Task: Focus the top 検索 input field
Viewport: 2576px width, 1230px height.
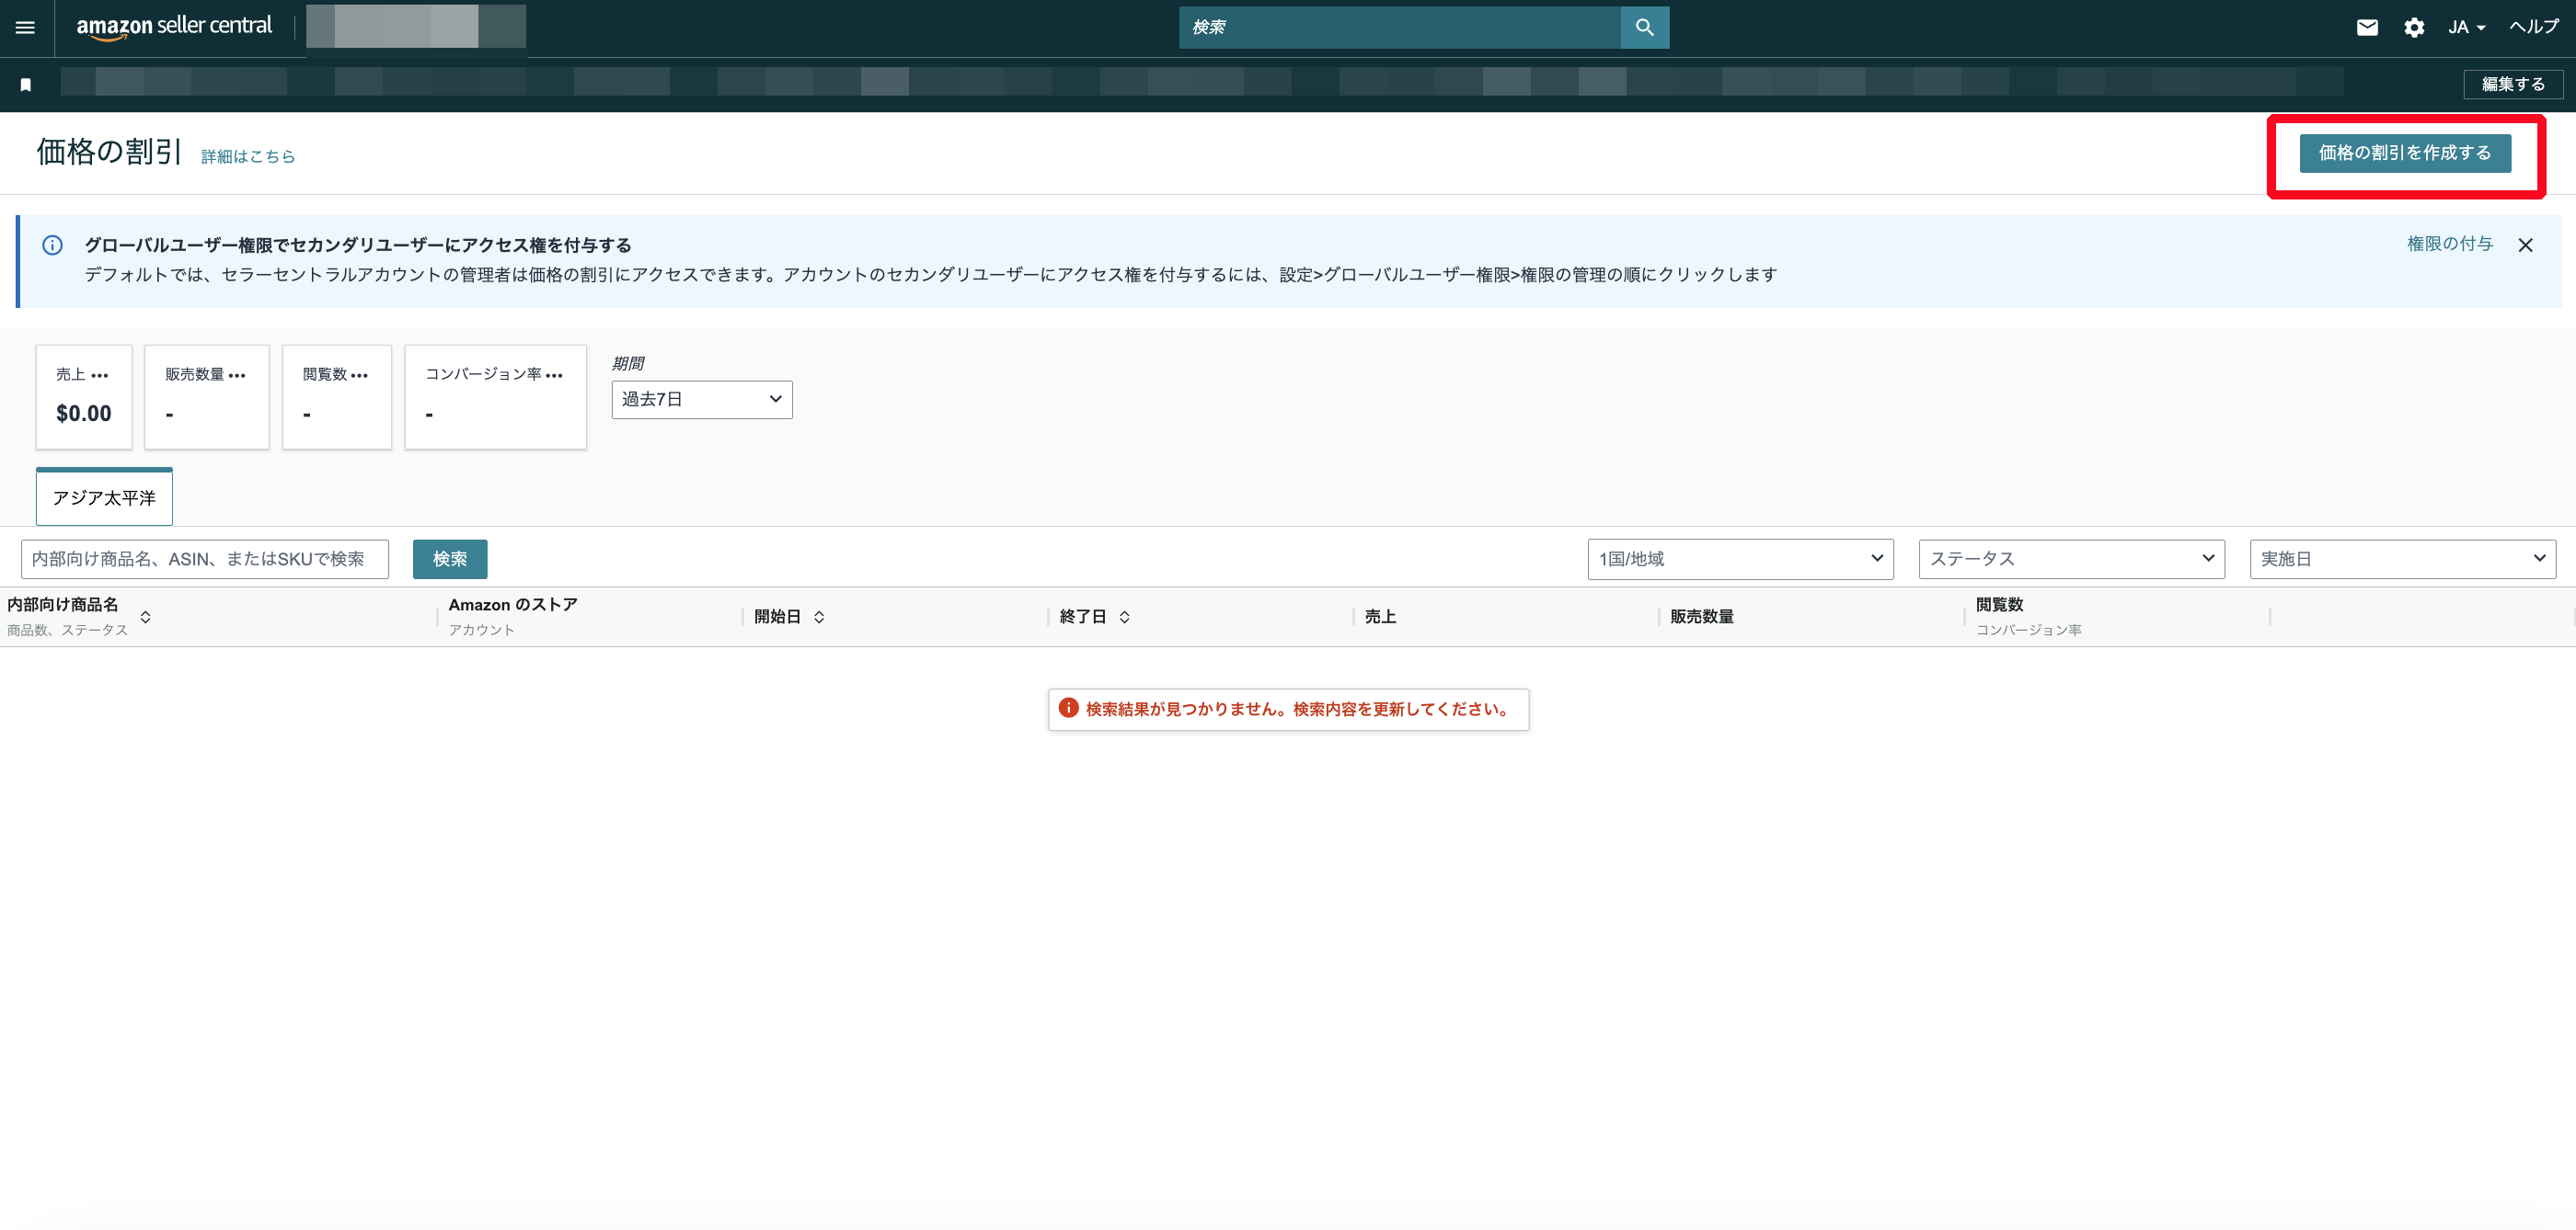Action: click(1399, 28)
